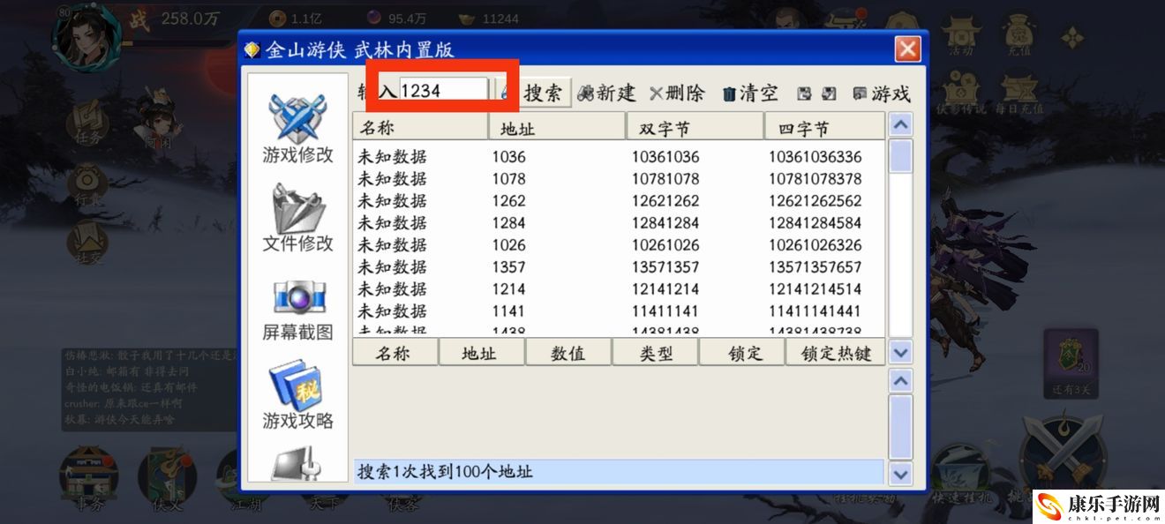Click the results list scroll up arrow

click(900, 124)
